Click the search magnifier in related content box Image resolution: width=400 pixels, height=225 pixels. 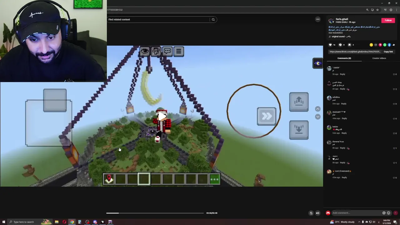(213, 19)
